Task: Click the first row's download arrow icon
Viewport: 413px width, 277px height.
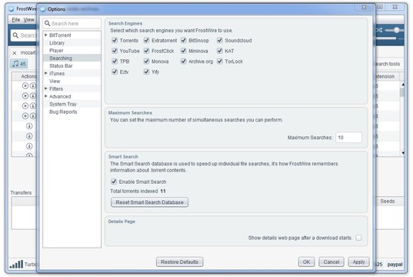Action: pos(32,85)
